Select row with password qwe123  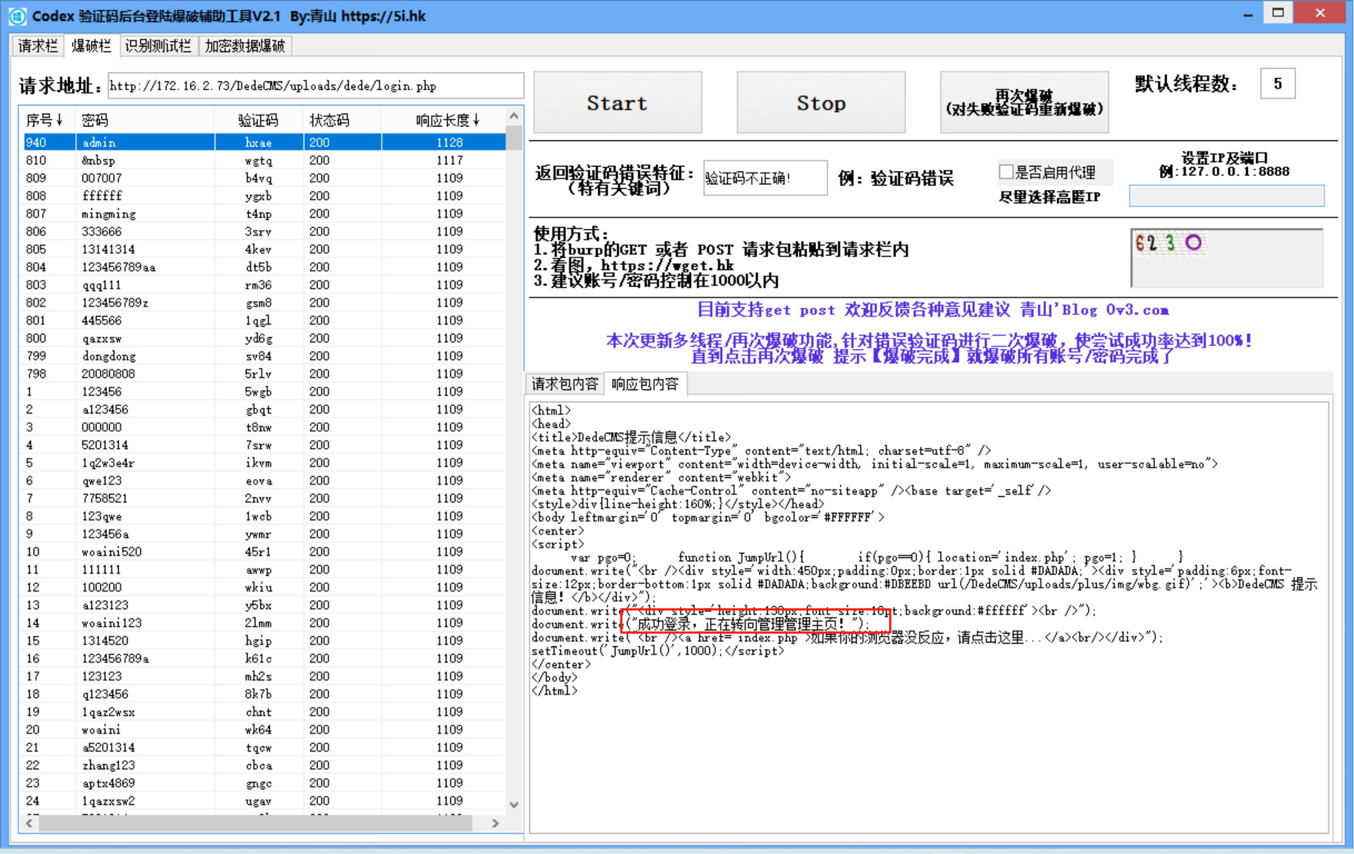(x=265, y=480)
